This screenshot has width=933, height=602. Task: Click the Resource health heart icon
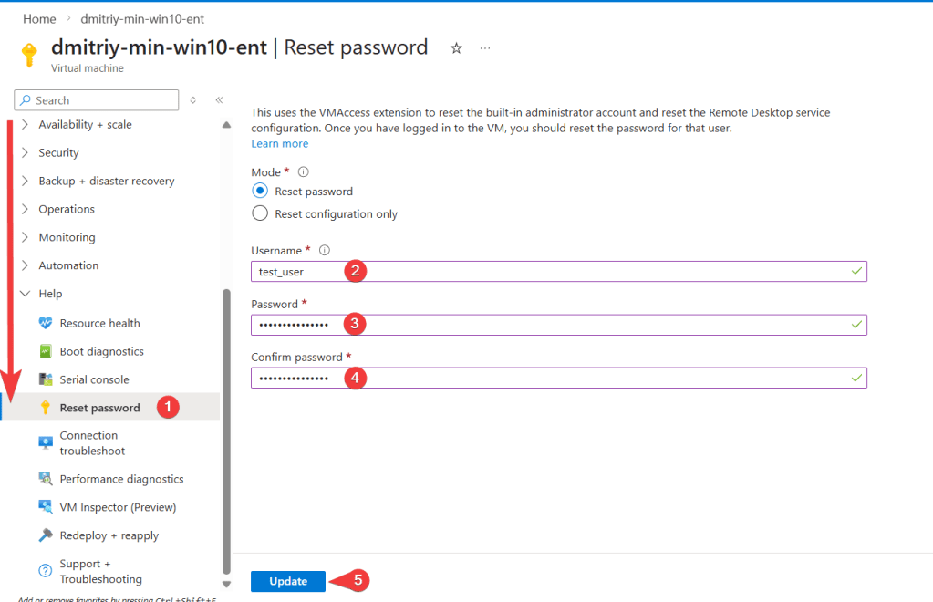click(46, 323)
